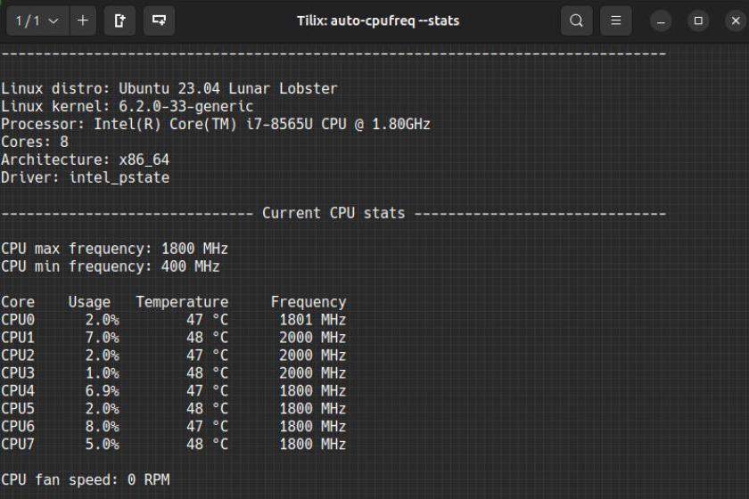The width and height of the screenshot is (749, 499).
Task: Click the Processor Intel Core i7-8565U line
Action: (x=216, y=124)
